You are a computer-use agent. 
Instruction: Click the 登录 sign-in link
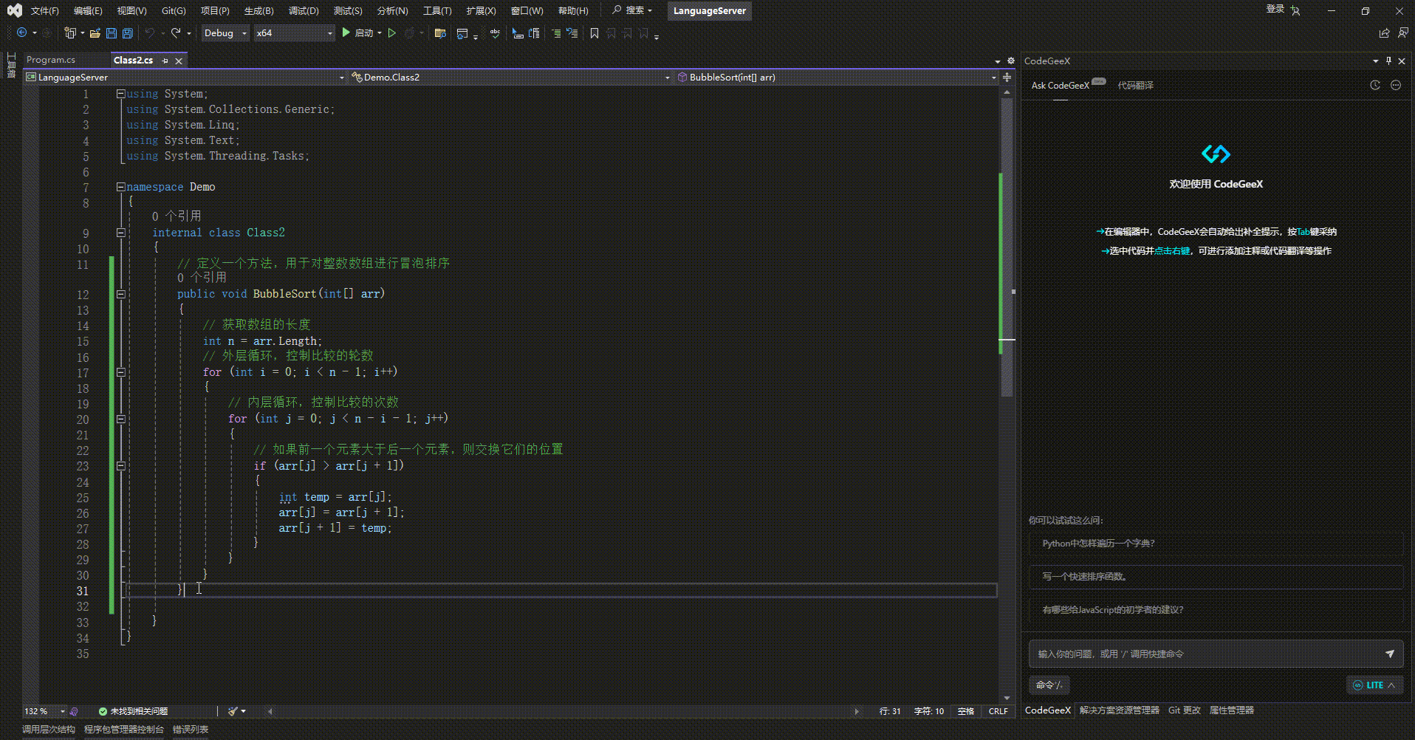click(1275, 10)
